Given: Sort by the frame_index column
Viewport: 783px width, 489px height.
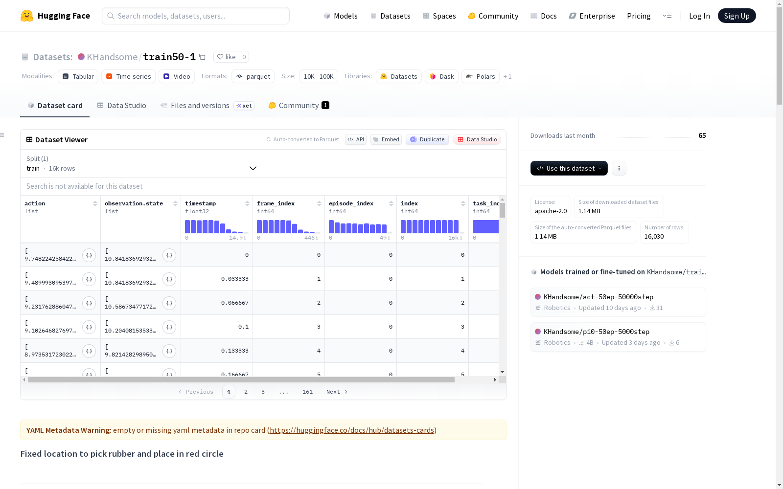Looking at the screenshot, I should click(319, 203).
